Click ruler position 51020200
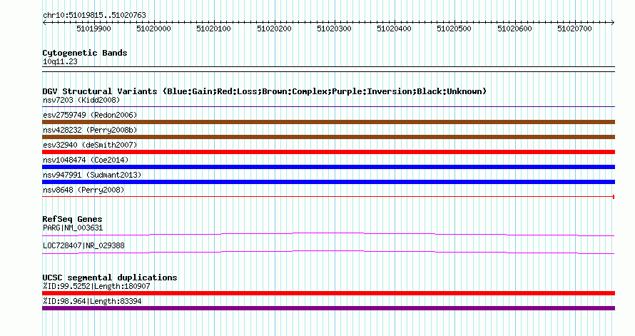This screenshot has height=336, width=635. pos(274,29)
